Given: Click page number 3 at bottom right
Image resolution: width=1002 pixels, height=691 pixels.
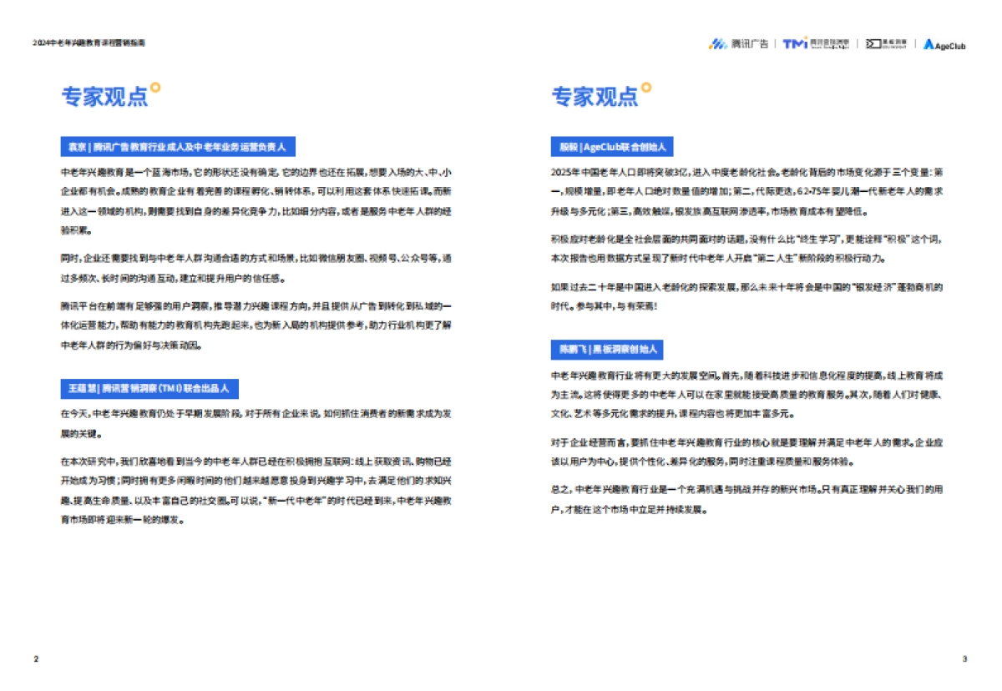Looking at the screenshot, I should (x=965, y=658).
